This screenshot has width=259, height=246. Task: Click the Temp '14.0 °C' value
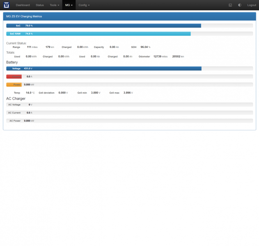[30, 93]
